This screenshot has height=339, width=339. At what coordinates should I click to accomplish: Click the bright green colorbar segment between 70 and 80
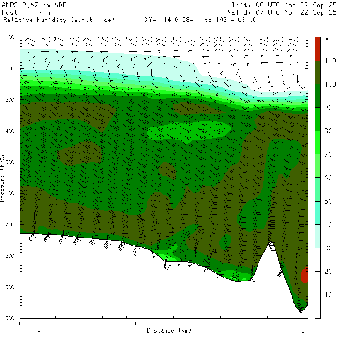pos(318,142)
